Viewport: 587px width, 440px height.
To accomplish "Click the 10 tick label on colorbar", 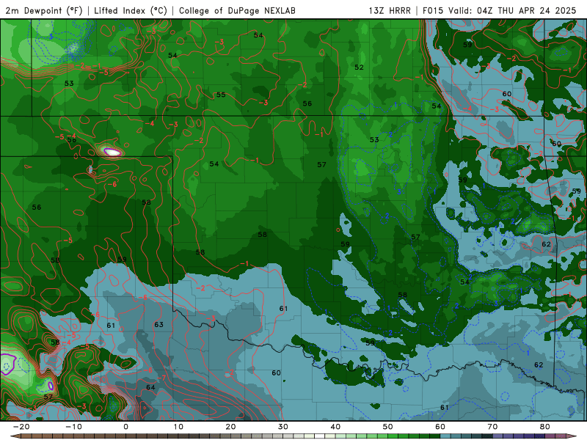I will click(178, 427).
